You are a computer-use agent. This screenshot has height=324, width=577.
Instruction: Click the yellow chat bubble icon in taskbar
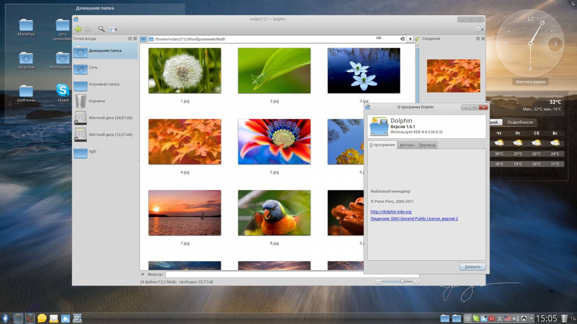coord(42,318)
